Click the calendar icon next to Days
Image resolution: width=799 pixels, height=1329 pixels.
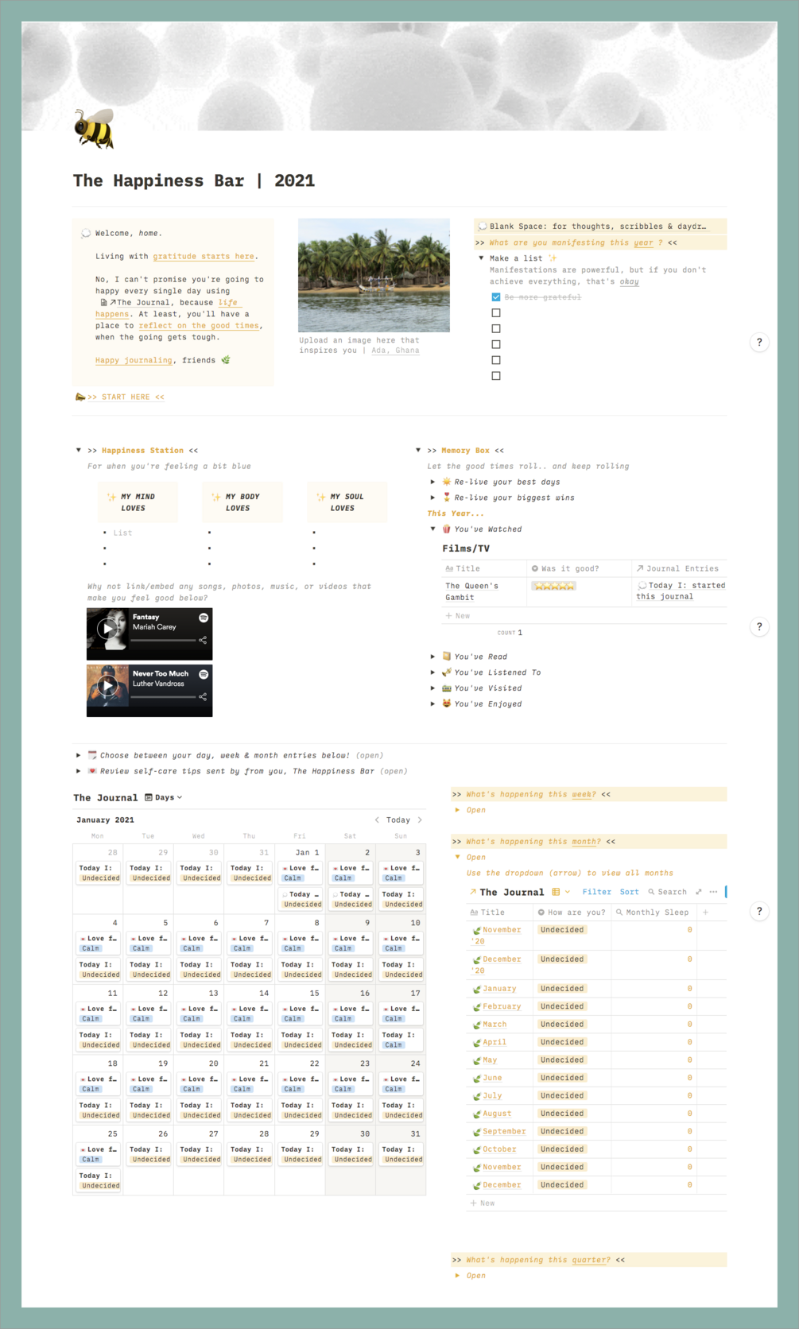(x=149, y=797)
